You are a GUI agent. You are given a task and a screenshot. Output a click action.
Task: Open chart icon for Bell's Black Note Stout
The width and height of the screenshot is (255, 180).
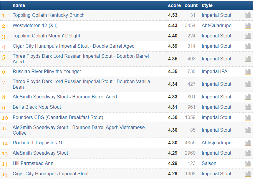(x=248, y=107)
